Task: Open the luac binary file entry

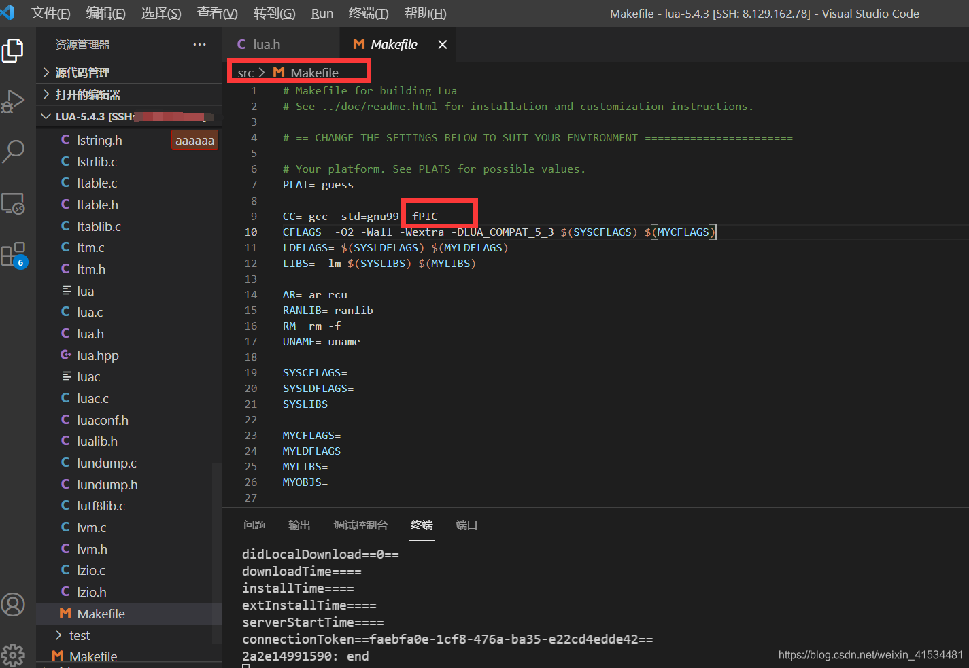Action: (x=88, y=376)
